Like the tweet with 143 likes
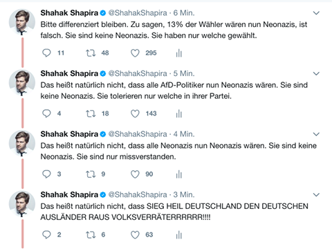Screen dimensions: 332x249 (135, 113)
